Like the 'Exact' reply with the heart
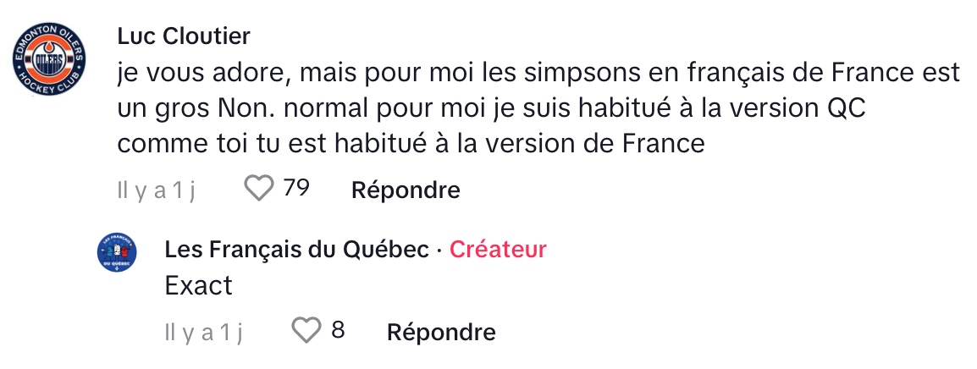This screenshot has height=369, width=977. pos(306,331)
